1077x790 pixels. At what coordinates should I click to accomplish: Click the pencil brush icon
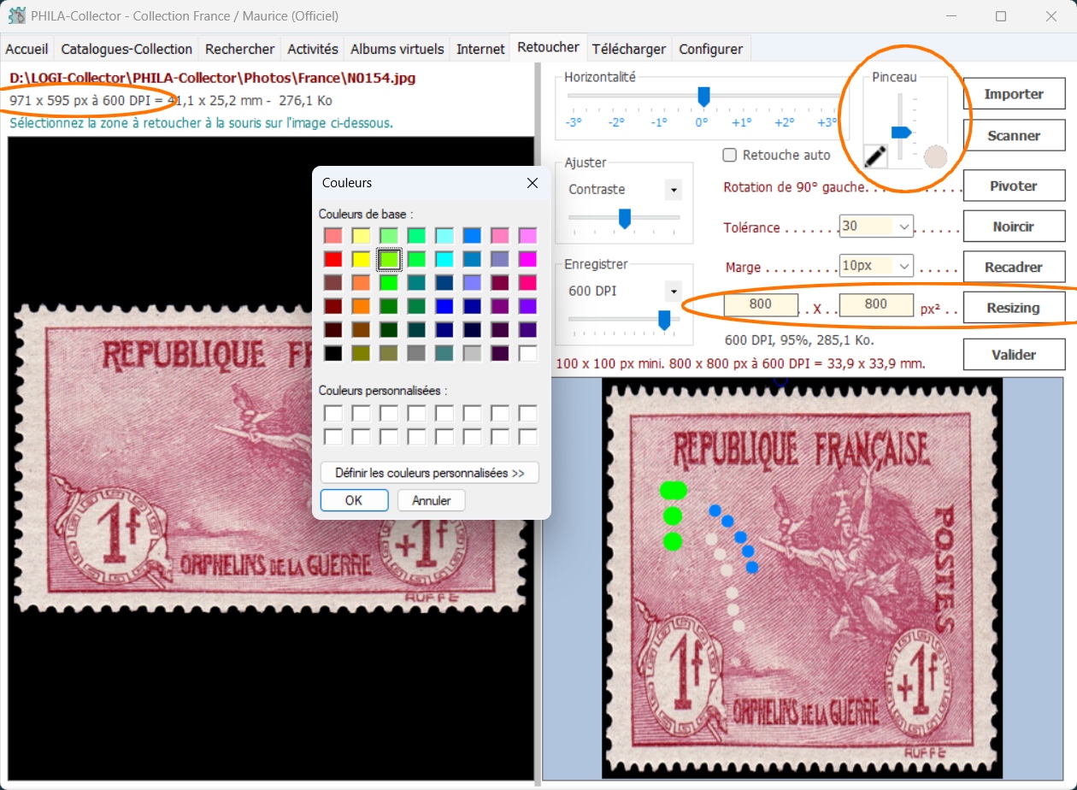pos(875,156)
